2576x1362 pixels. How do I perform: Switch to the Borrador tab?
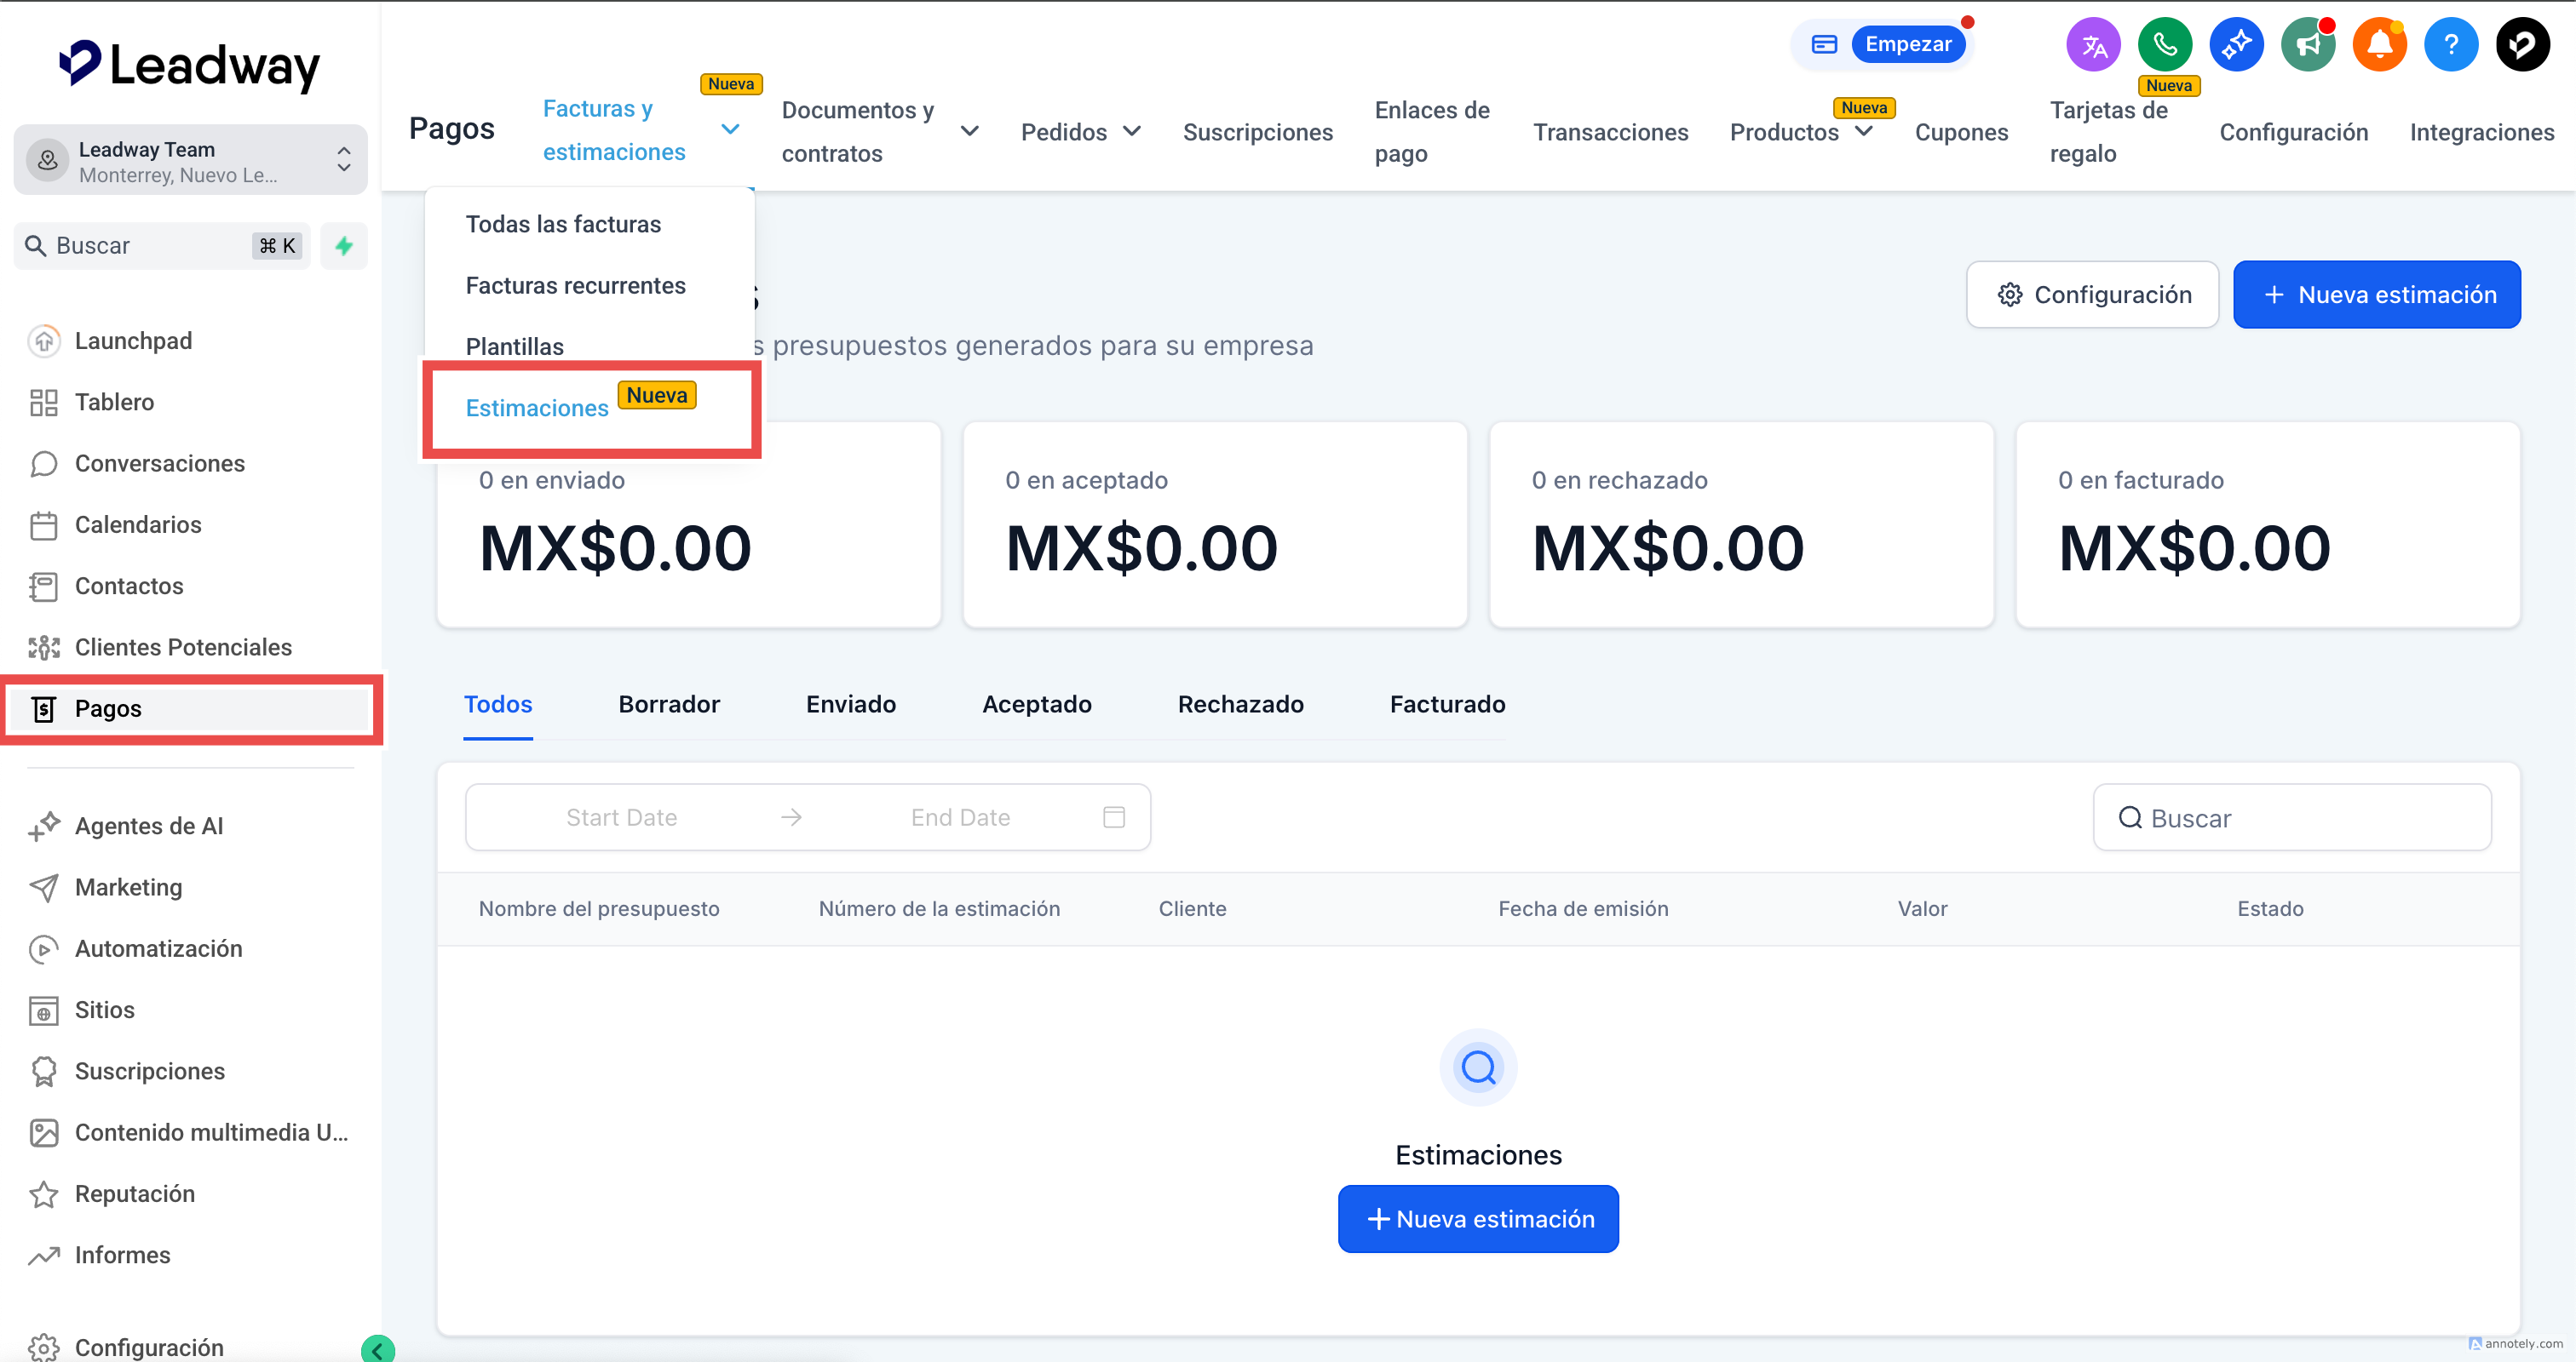tap(668, 703)
